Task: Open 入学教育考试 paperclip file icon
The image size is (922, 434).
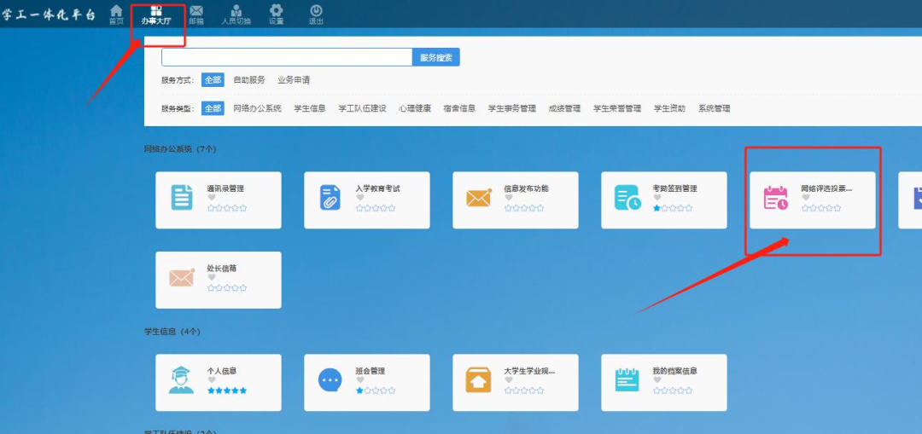Action: pyautogui.click(x=330, y=198)
